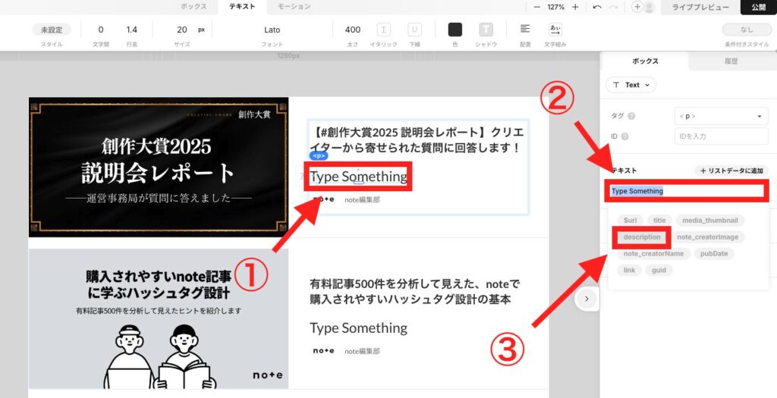Select Type Something text in first card
Image resolution: width=777 pixels, height=398 pixels.
(358, 176)
